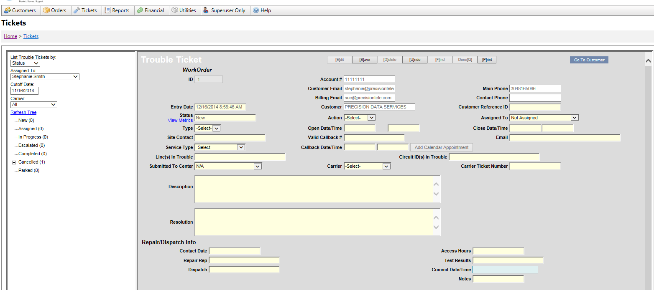Open the Tickets menu
Viewport: 654px width, 290px height.
[x=86, y=10]
